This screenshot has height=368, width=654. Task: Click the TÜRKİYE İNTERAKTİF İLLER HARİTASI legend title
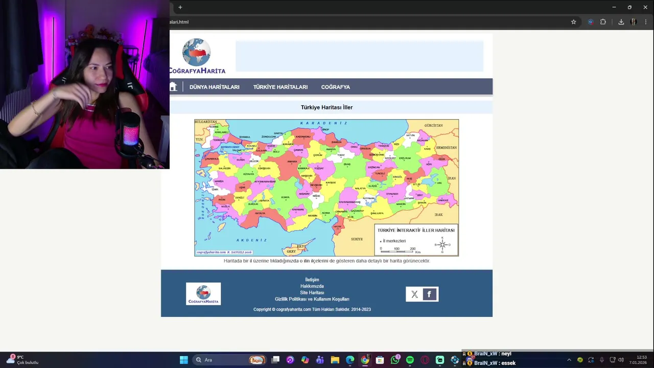tap(416, 231)
